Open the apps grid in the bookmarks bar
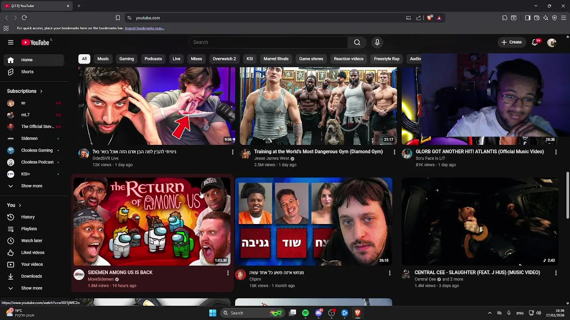 click(6, 28)
